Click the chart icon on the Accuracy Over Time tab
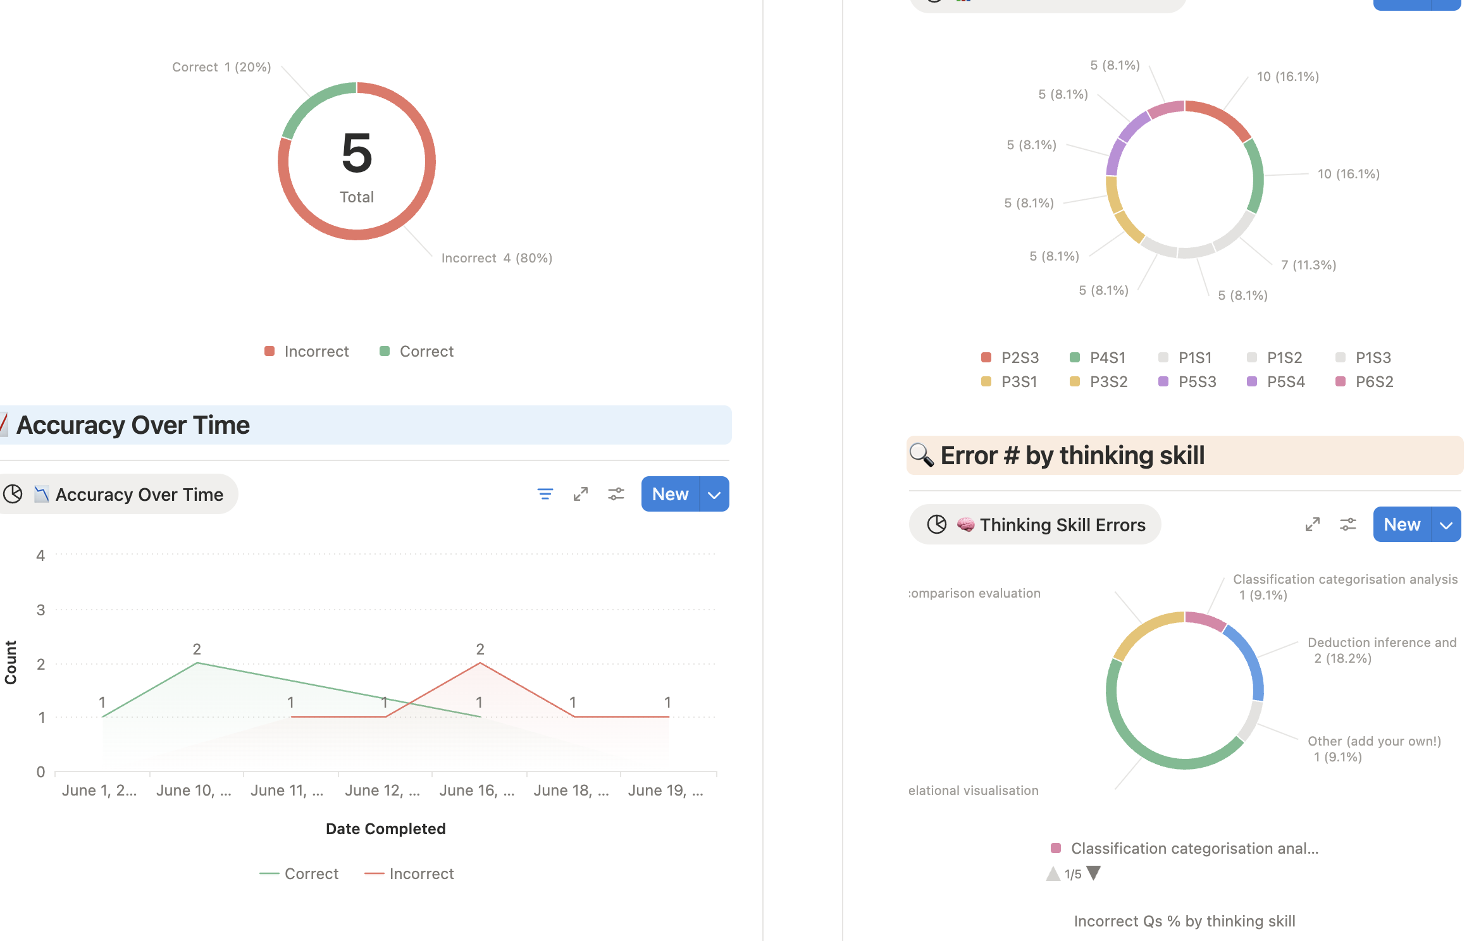Viewport: 1474px width, 941px height. [x=42, y=494]
